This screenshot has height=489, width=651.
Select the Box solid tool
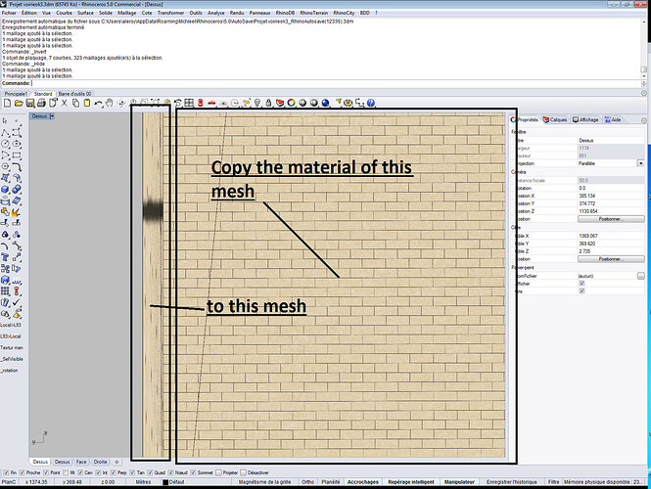(5, 190)
